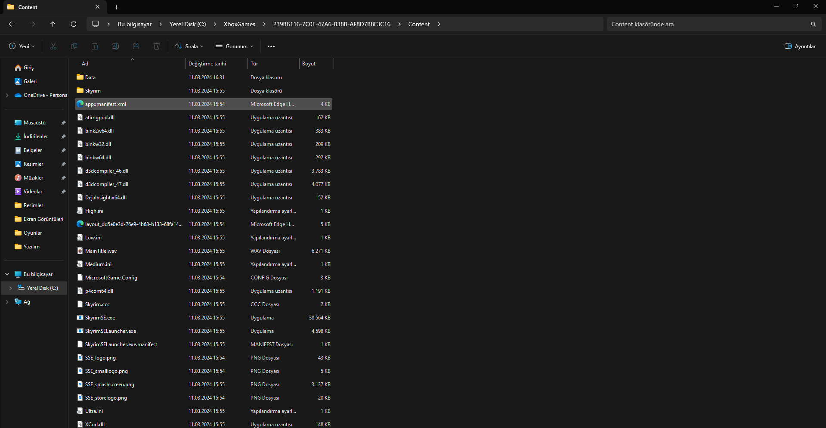The height and width of the screenshot is (428, 826).
Task: Select the MainTitle.wav audio file icon
Action: [x=80, y=251]
